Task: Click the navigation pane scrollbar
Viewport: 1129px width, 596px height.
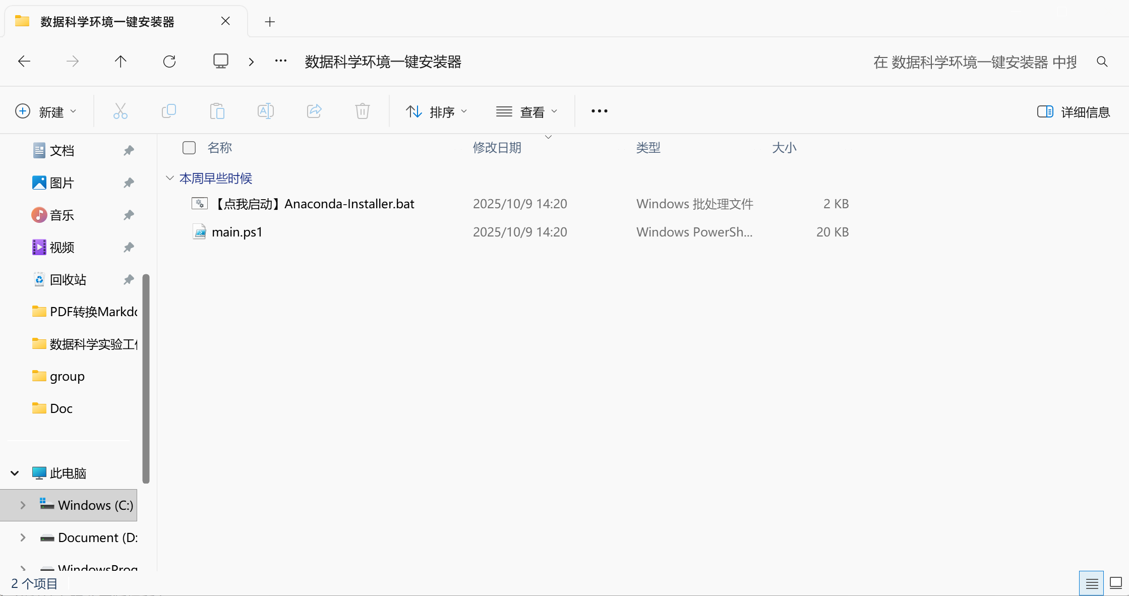Action: coord(146,378)
